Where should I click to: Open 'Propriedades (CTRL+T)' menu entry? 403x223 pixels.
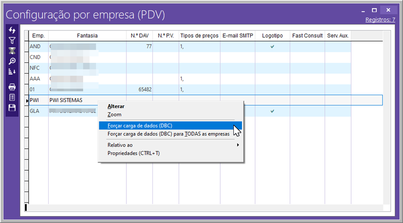pyautogui.click(x=134, y=153)
